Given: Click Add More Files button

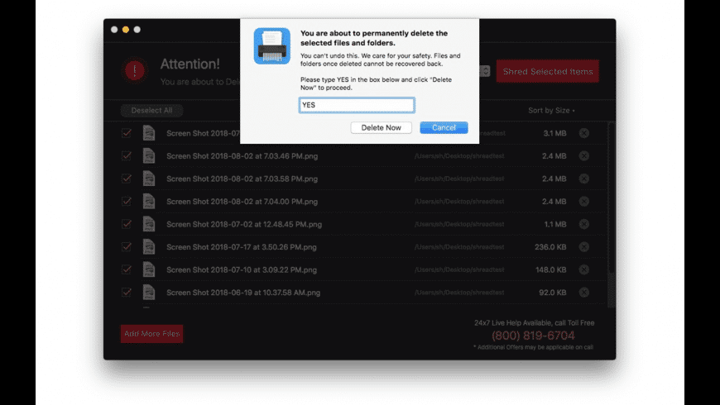Looking at the screenshot, I should point(151,333).
